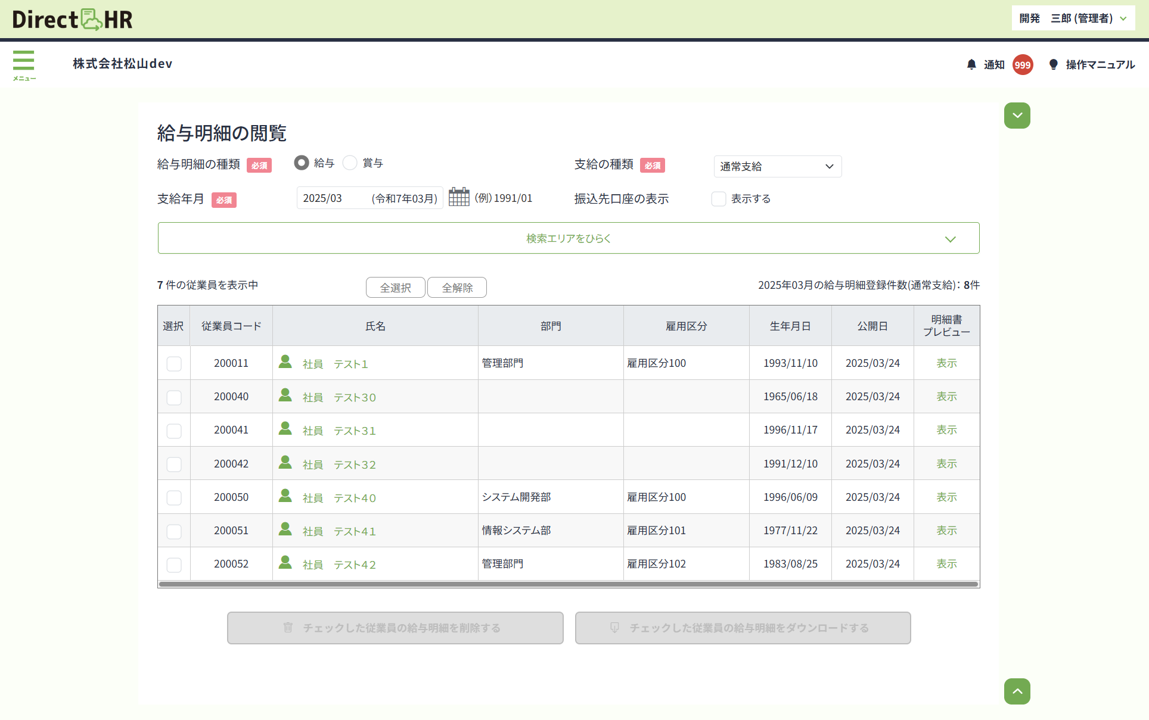Click the 全解除 button
Screen dimensions: 1149x720
click(x=457, y=288)
